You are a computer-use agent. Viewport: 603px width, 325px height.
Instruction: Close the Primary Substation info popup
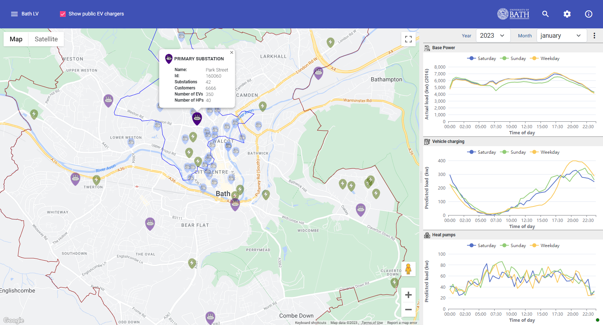coord(232,52)
